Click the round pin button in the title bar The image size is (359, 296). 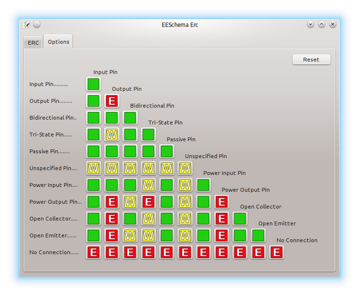click(37, 24)
